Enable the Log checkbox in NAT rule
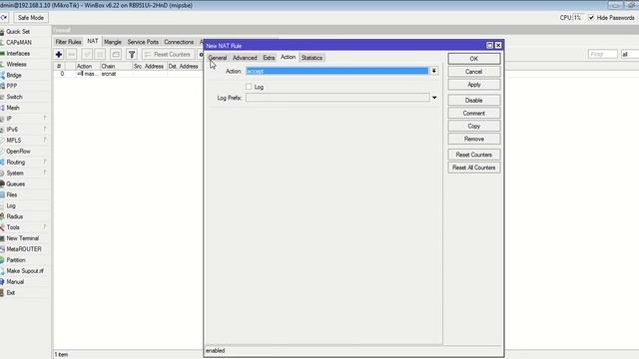This screenshot has height=359, width=639. 249,87
